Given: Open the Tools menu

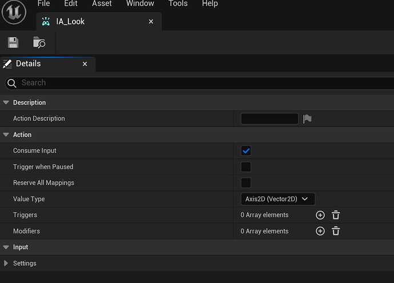Looking at the screenshot, I should tap(178, 4).
